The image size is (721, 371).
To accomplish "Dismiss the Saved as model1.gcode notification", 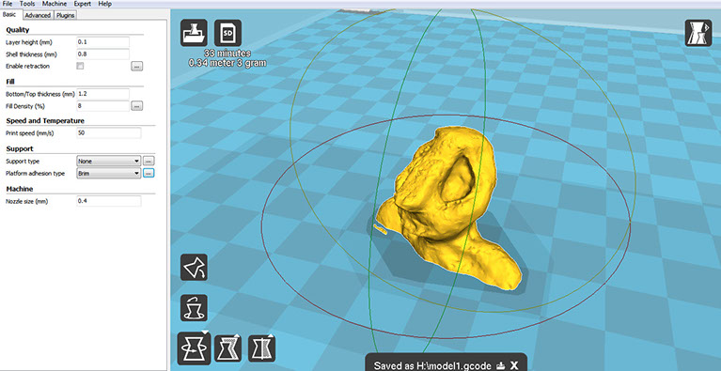I will [514, 365].
